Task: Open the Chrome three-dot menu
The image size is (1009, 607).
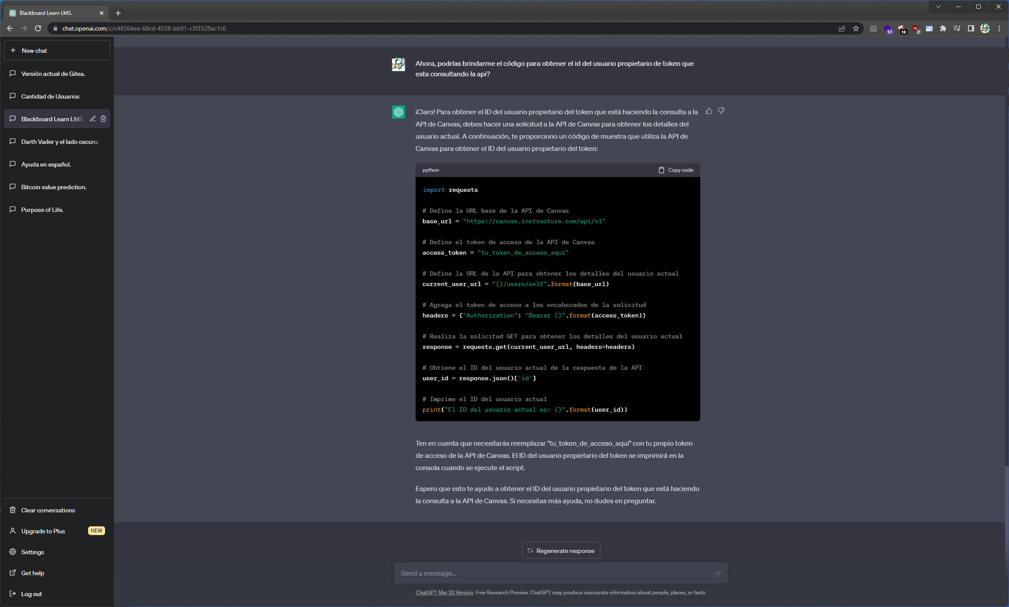Action: coord(999,28)
